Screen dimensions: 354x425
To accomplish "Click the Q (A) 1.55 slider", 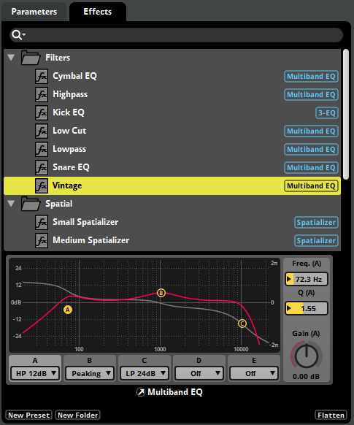I will 307,308.
